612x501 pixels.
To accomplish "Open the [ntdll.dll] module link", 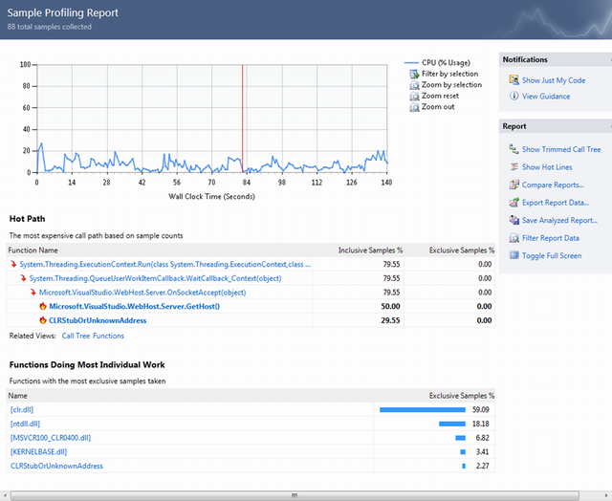I will coord(25,424).
